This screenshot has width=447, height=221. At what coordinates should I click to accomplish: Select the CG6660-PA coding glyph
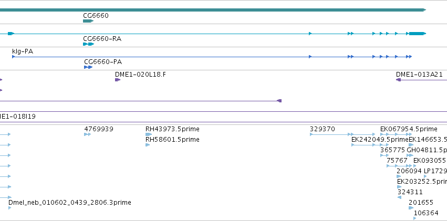pos(88,67)
